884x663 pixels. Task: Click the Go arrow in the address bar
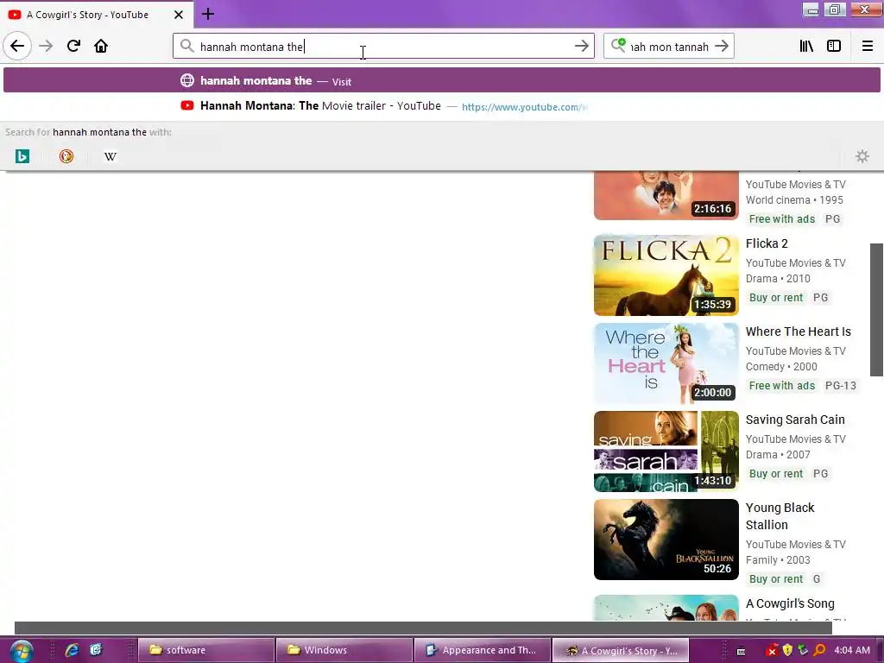[x=581, y=47]
